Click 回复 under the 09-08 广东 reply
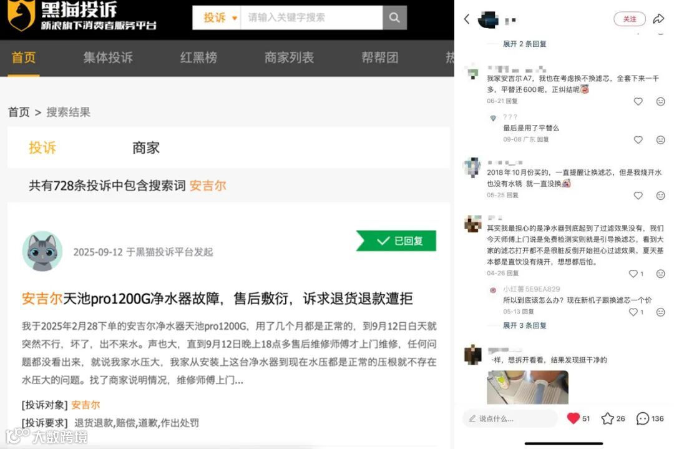The image size is (674, 449). (543, 139)
